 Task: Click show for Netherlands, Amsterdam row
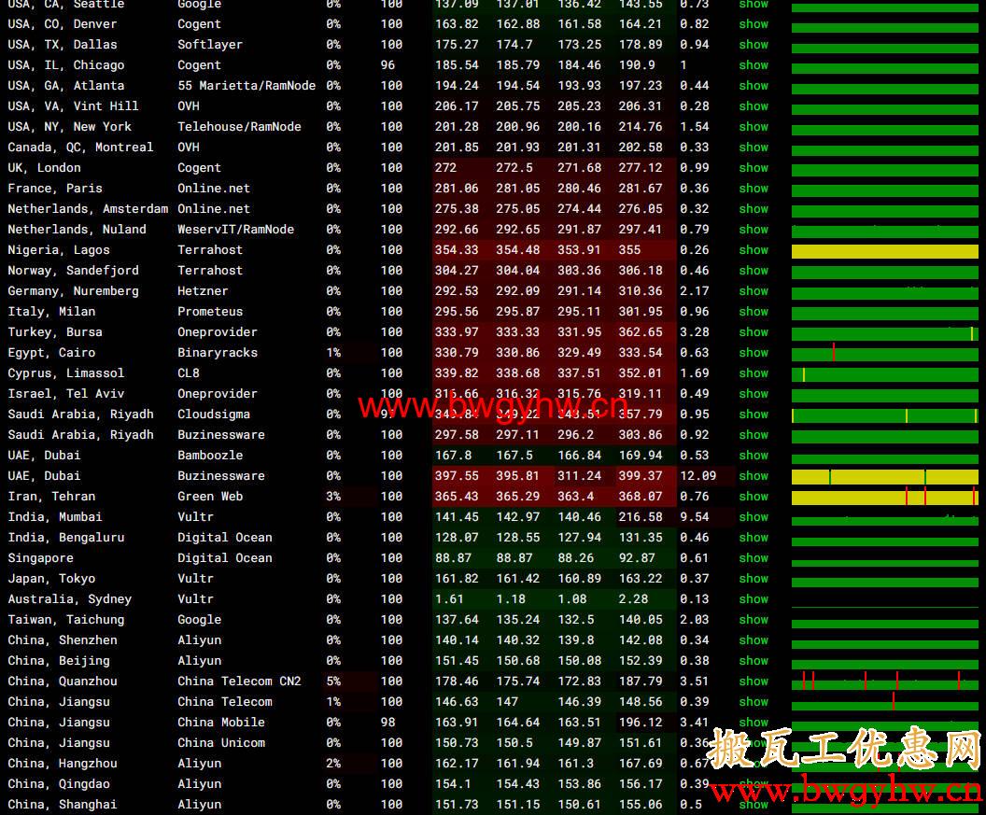coord(754,209)
